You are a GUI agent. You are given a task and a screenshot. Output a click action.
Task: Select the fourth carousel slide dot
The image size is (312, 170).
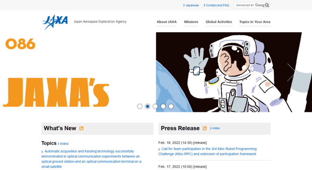click(163, 106)
